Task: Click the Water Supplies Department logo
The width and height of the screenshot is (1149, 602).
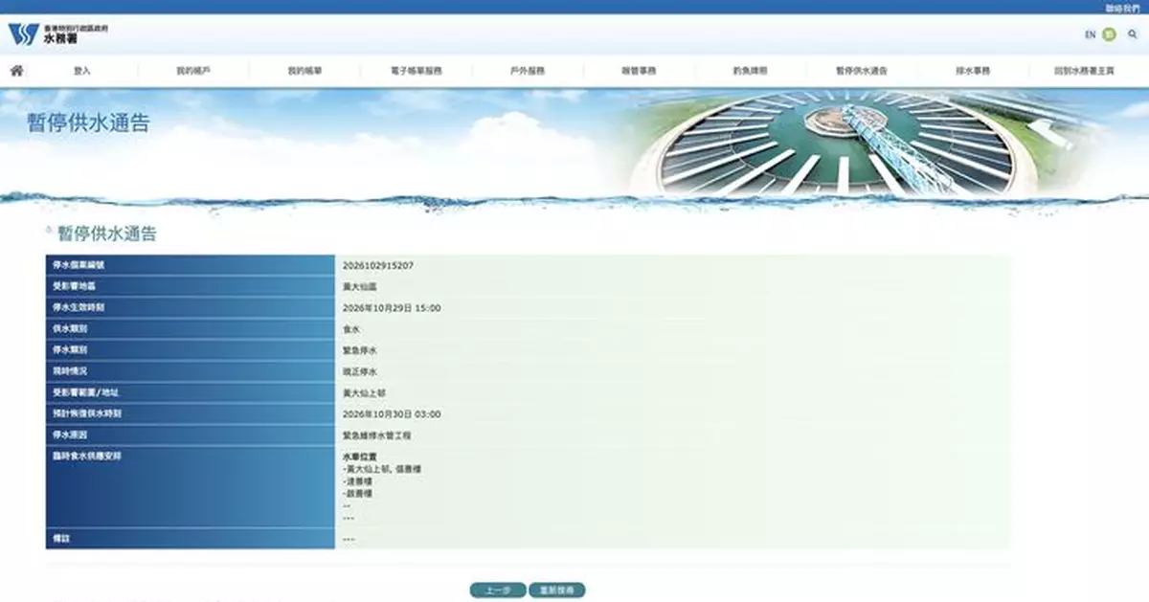Action: coord(58,34)
